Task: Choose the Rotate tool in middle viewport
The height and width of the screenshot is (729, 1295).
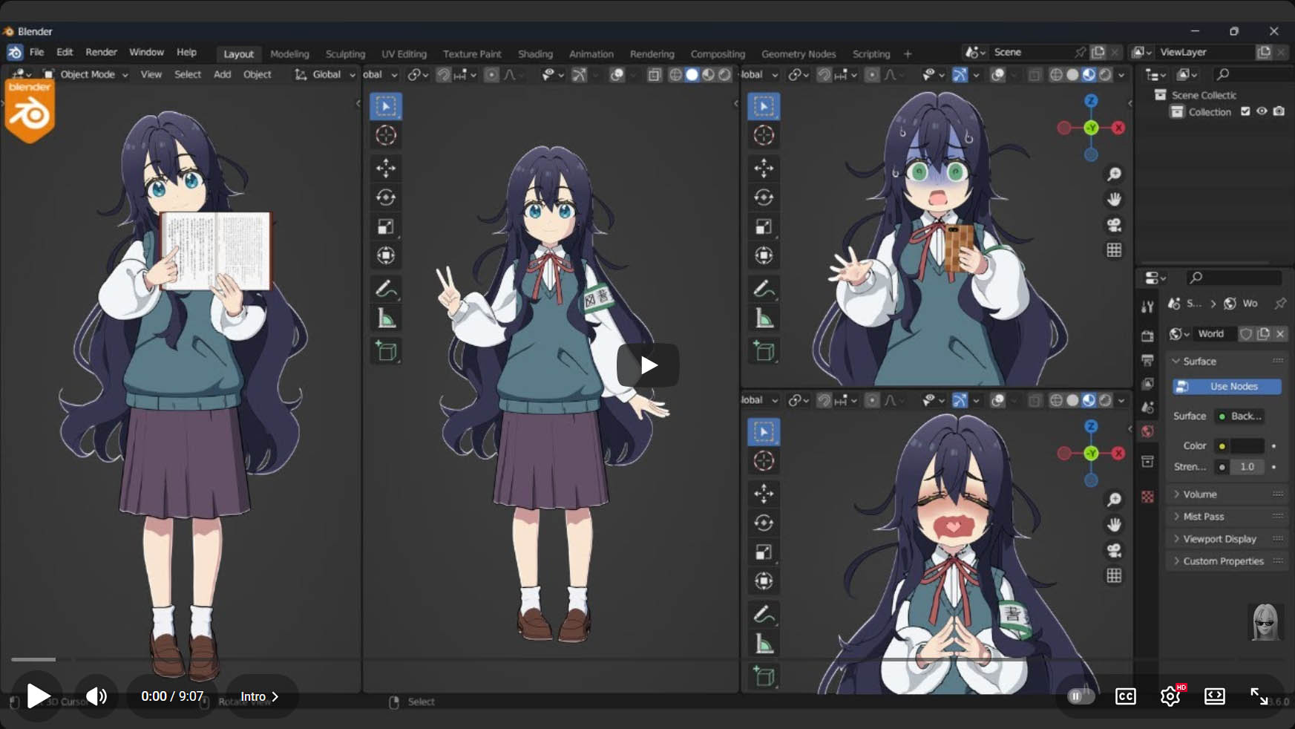Action: pos(386,197)
